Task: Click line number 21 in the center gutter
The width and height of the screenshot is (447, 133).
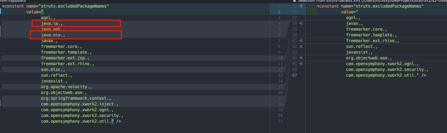Action: point(280,121)
